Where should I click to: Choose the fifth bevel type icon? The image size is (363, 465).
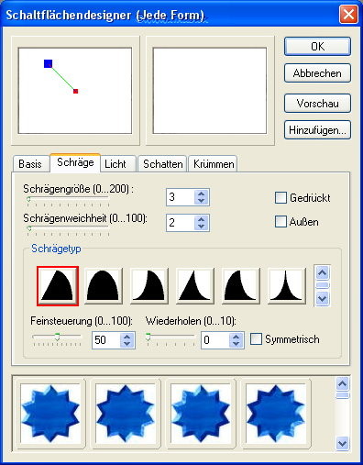(x=241, y=286)
